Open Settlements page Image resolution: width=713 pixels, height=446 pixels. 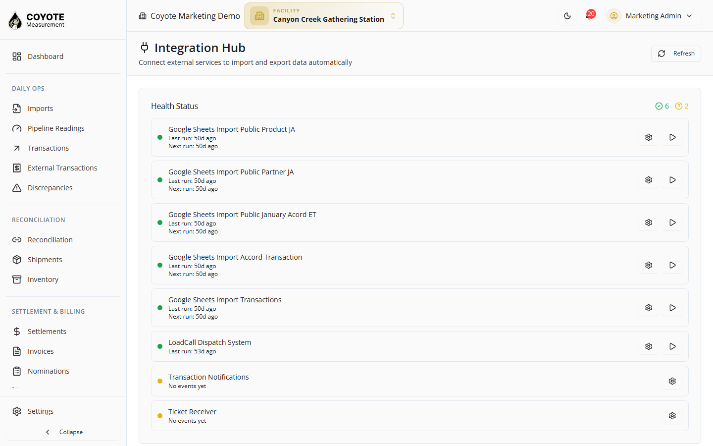point(63,332)
